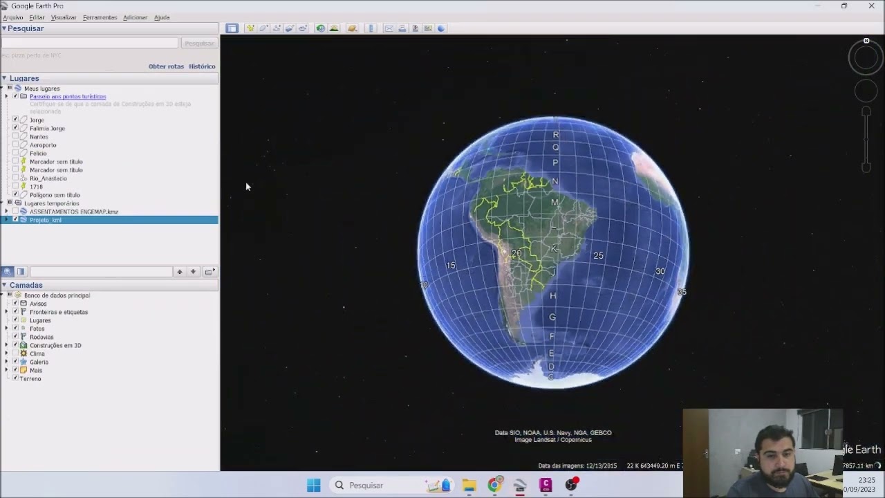Viewport: 885px width, 498px height.
Task: Show historical imagery with the clock icon
Action: (x=320, y=28)
